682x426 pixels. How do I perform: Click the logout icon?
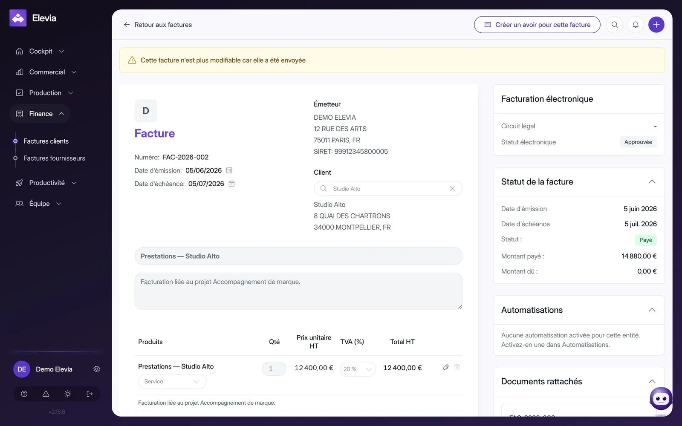click(90, 394)
